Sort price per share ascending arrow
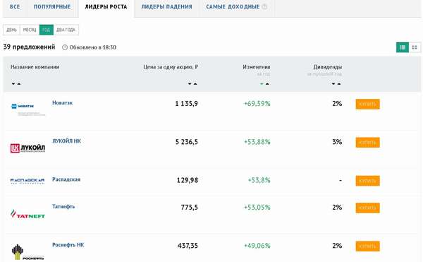The image size is (423, 262). 195,84
